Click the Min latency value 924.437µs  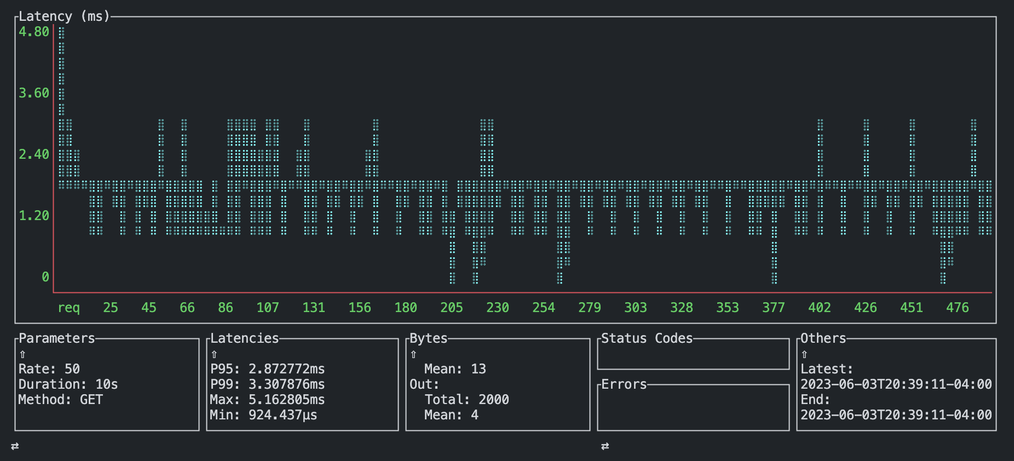click(283, 415)
